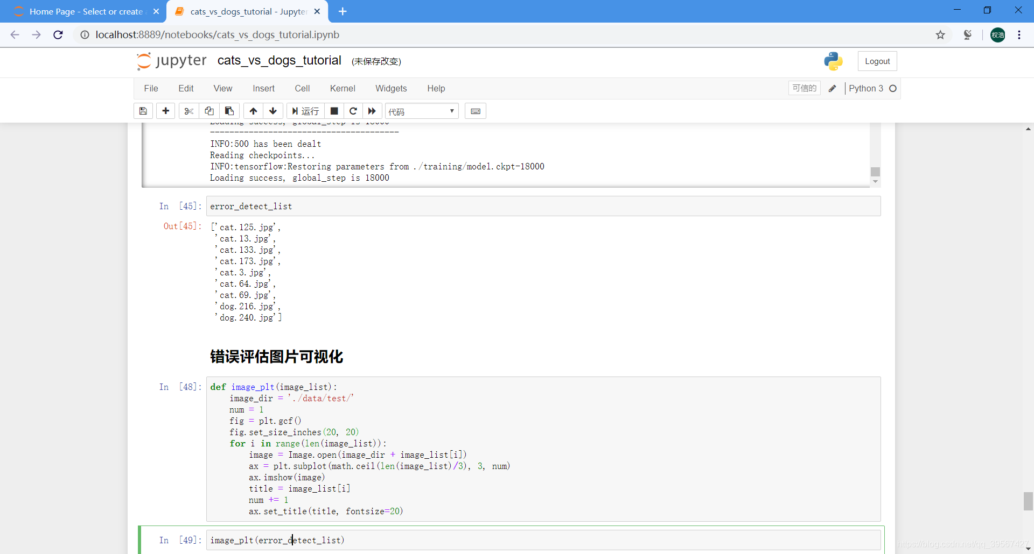1034x554 pixels.
Task: Go back in browser history
Action: (x=15, y=35)
